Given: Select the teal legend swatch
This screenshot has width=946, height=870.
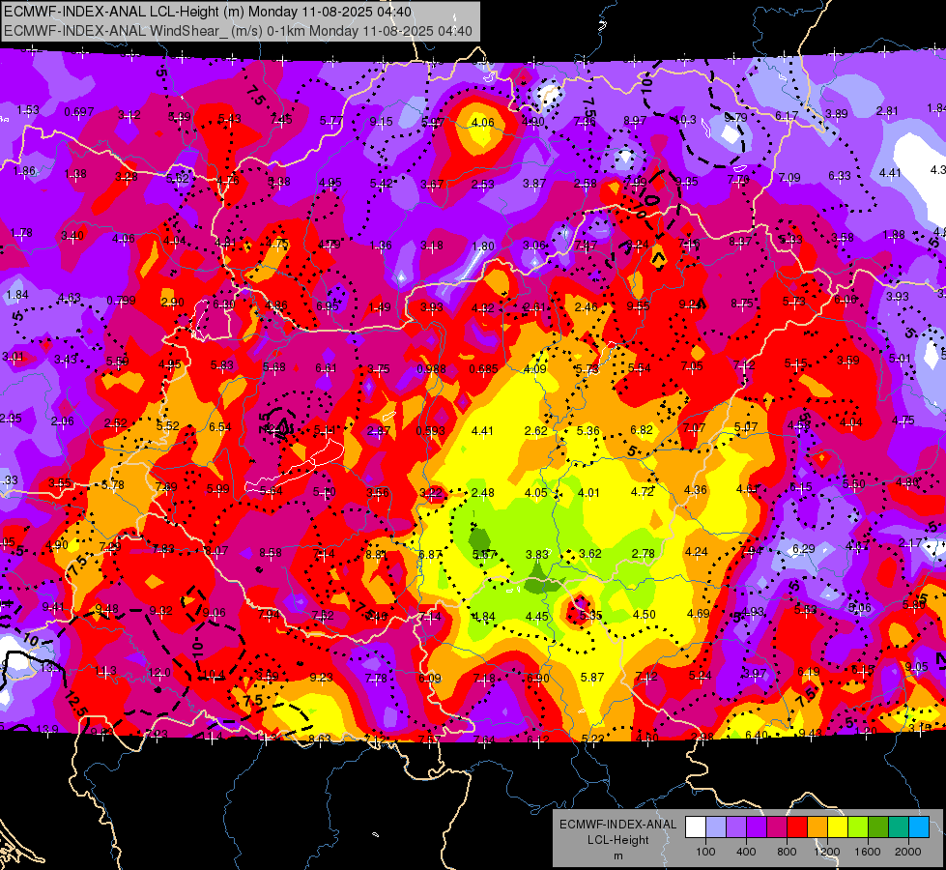Looking at the screenshot, I should pos(899,827).
